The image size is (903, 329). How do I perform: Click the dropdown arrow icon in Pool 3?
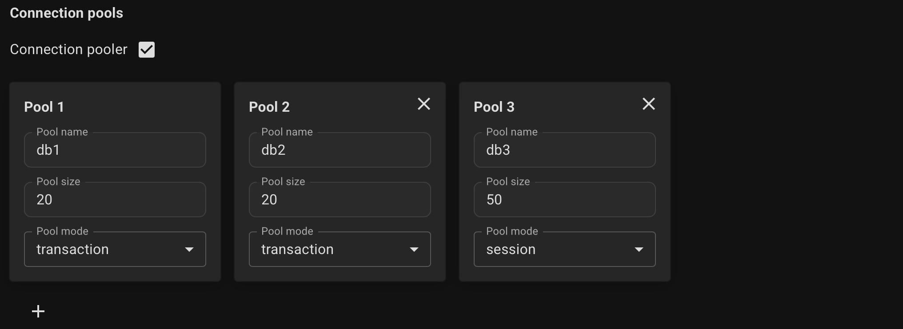[x=639, y=249]
